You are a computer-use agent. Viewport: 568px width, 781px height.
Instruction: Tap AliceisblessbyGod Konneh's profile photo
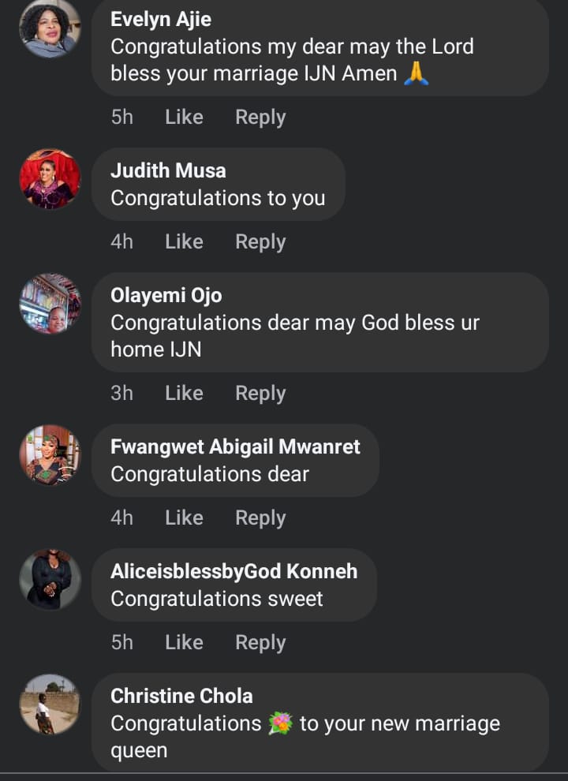tap(50, 580)
